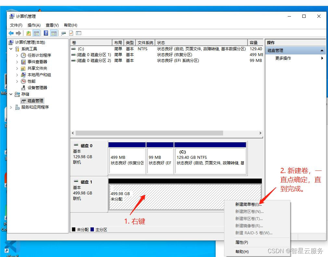Open the 操作(A) menu

click(x=34, y=25)
